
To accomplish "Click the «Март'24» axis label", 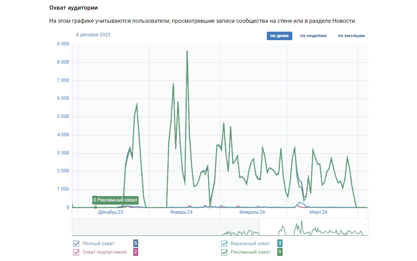I will click(x=319, y=212).
